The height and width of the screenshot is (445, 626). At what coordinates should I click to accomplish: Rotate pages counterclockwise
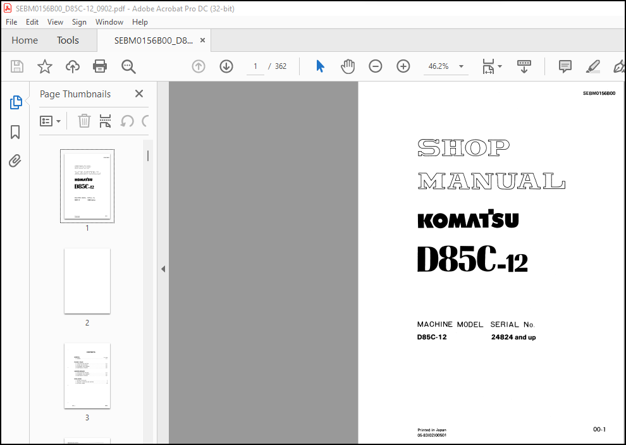pyautogui.click(x=127, y=121)
